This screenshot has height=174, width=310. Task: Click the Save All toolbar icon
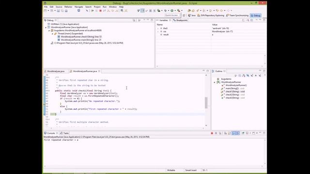[62, 11]
